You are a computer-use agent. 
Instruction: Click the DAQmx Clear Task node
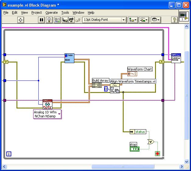point(176,58)
